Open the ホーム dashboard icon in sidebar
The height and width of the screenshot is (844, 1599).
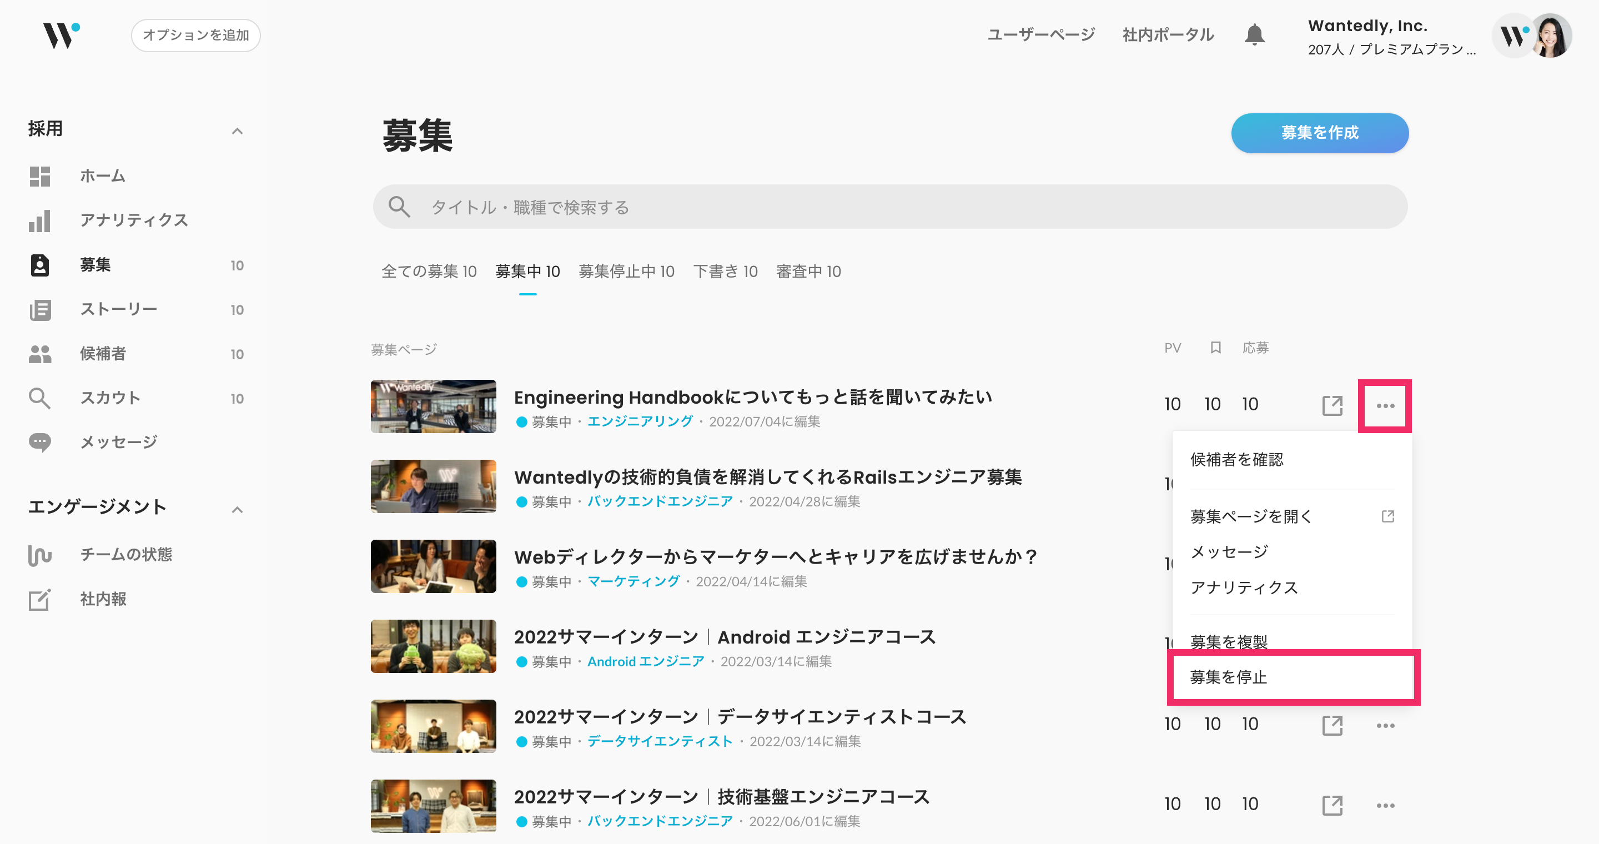[40, 176]
